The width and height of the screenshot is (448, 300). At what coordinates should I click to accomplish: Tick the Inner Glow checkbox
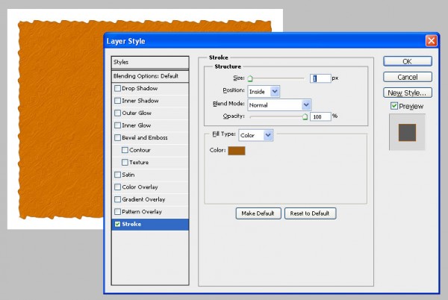(117, 125)
